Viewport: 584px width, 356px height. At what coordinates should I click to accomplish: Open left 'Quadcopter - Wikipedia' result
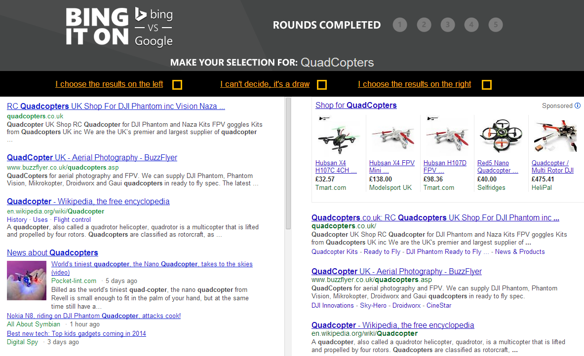(x=88, y=202)
